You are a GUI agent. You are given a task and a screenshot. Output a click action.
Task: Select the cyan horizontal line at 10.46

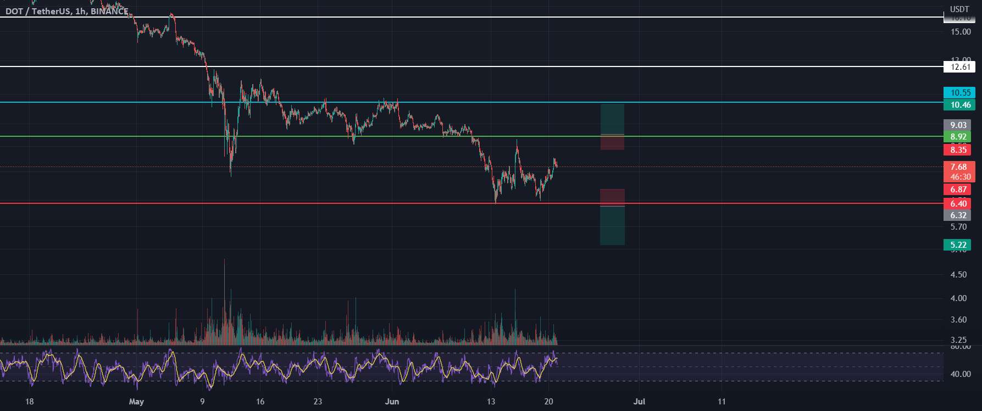(471, 102)
